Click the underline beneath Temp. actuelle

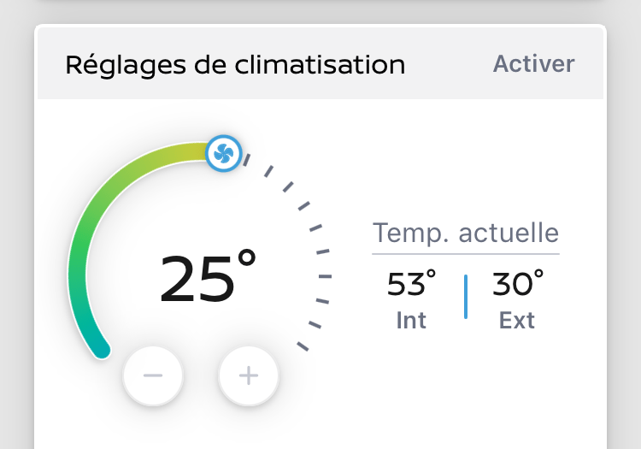466,254
